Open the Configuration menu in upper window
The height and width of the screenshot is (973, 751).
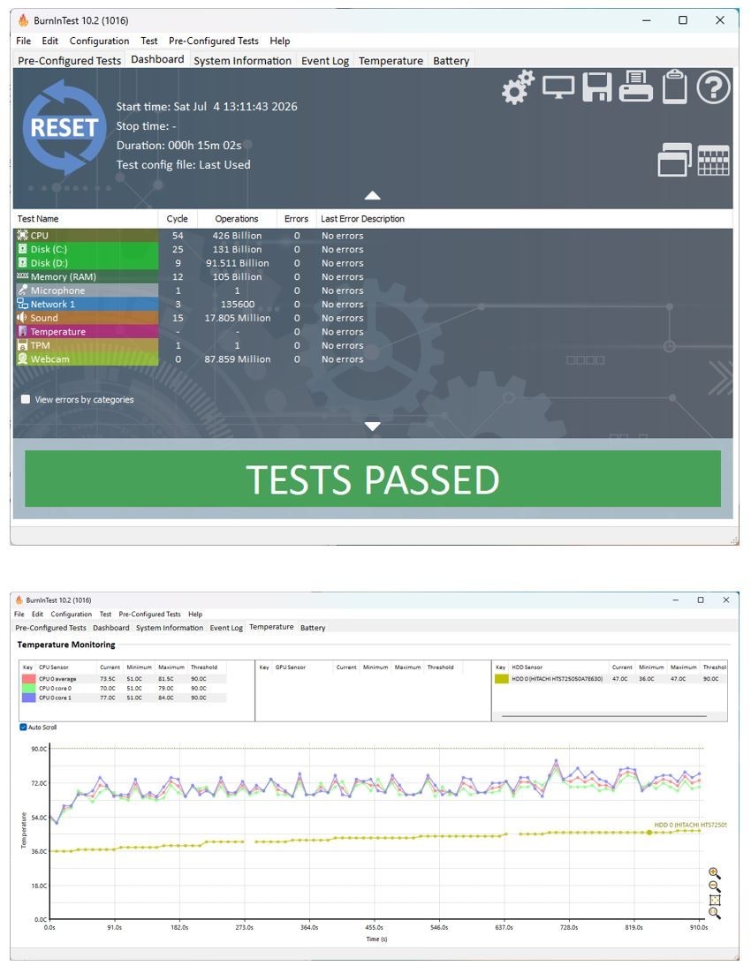coord(99,41)
